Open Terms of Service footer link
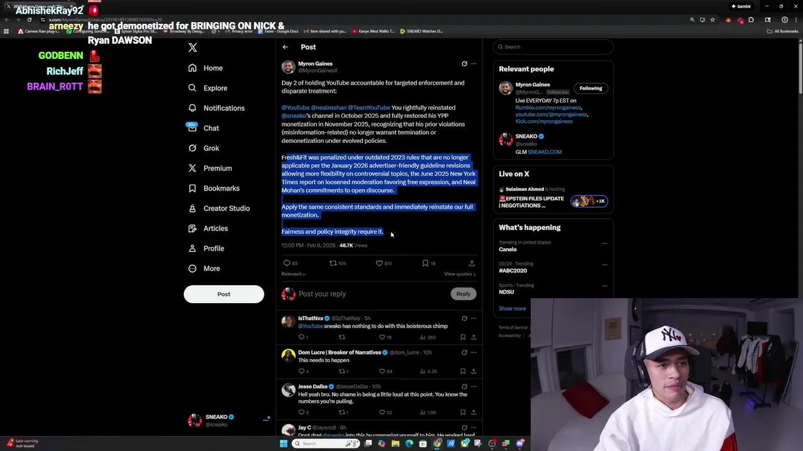803x451 pixels. pyautogui.click(x=513, y=328)
